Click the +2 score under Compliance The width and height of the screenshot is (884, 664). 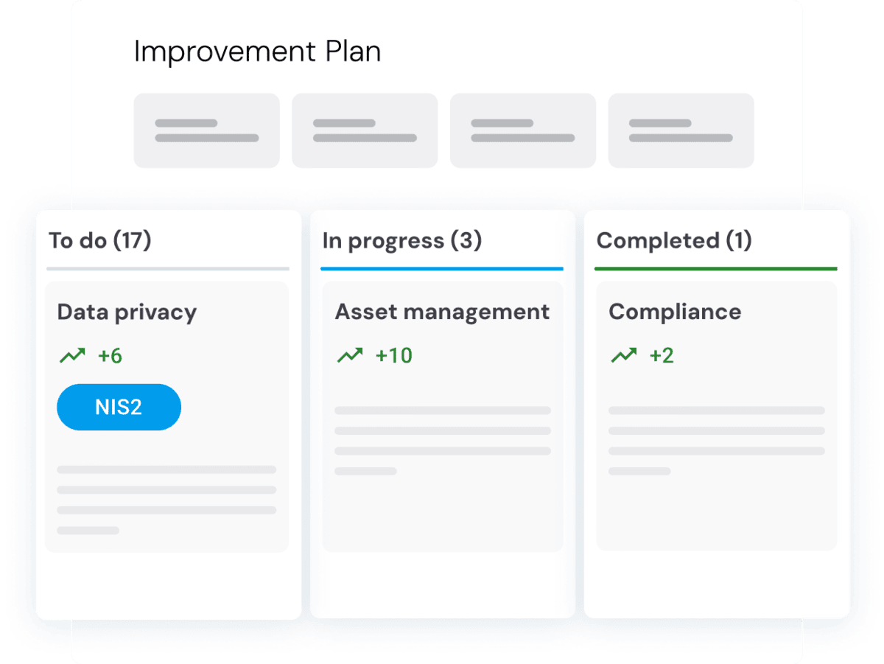click(662, 356)
